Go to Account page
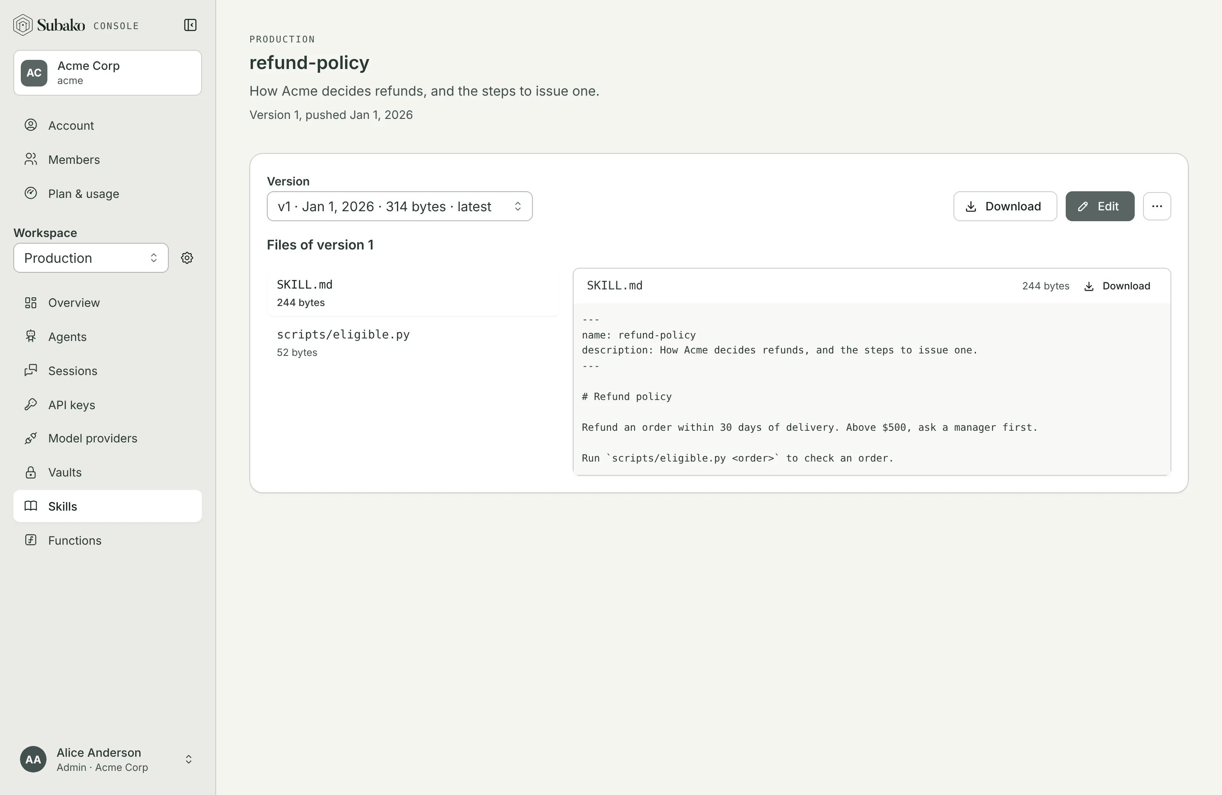 (107, 125)
